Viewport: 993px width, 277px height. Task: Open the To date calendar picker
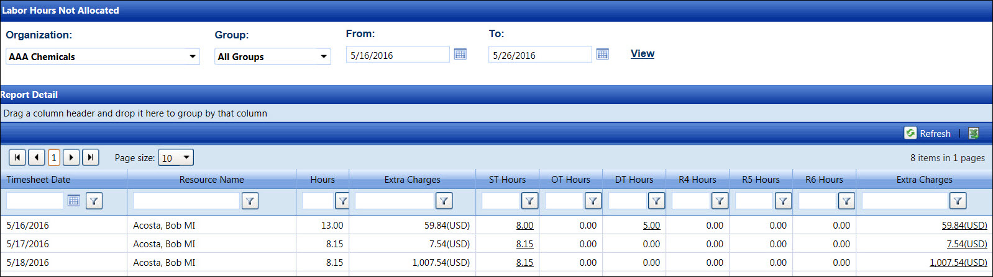pyautogui.click(x=602, y=55)
